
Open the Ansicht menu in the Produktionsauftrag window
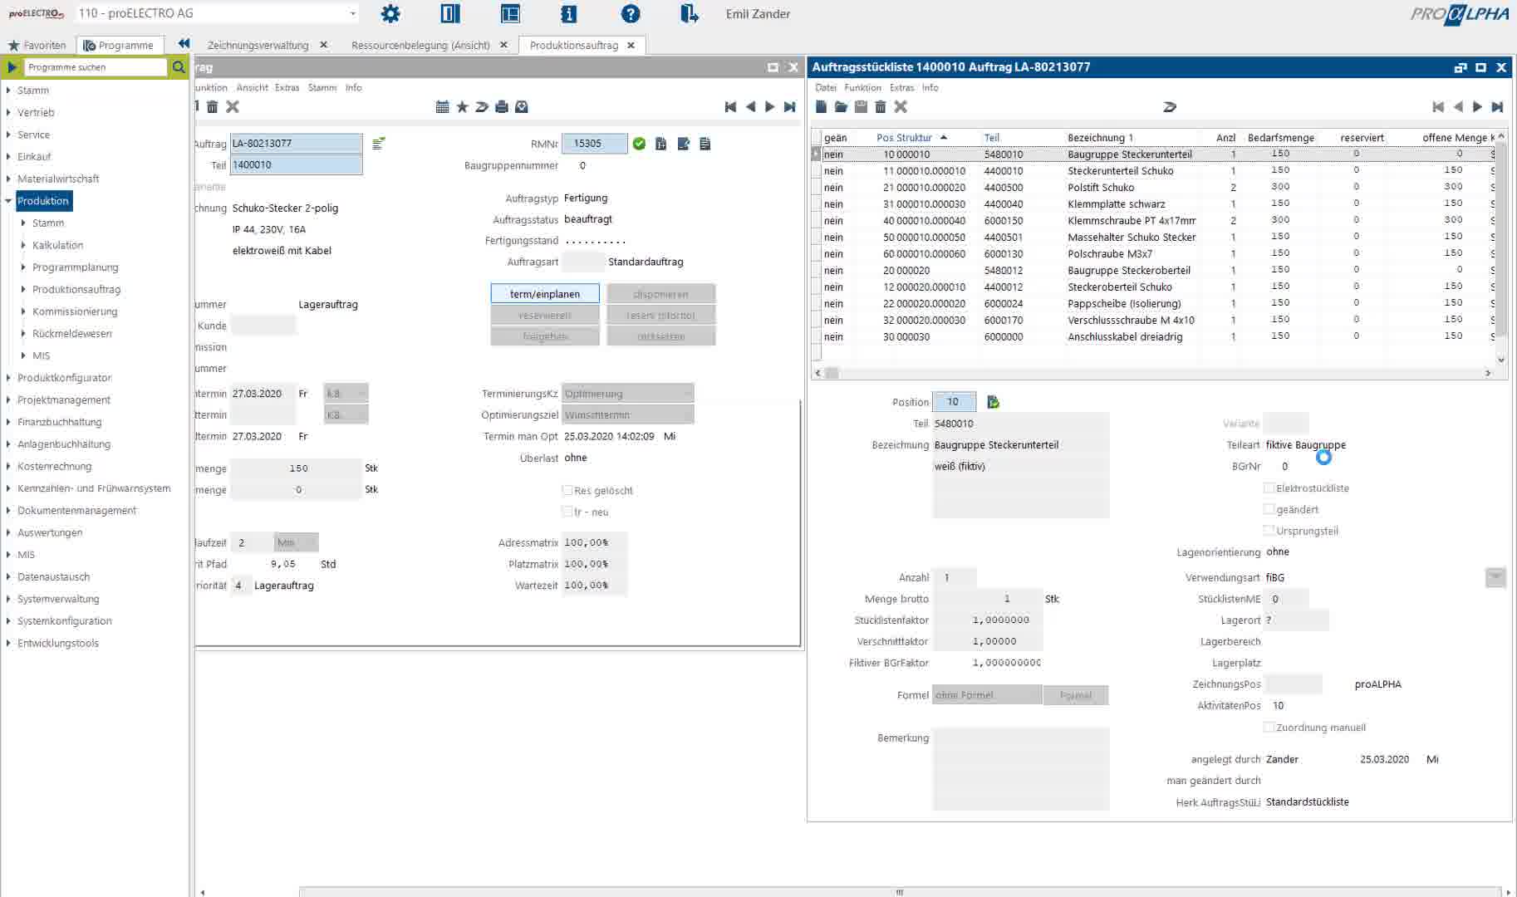click(x=252, y=87)
